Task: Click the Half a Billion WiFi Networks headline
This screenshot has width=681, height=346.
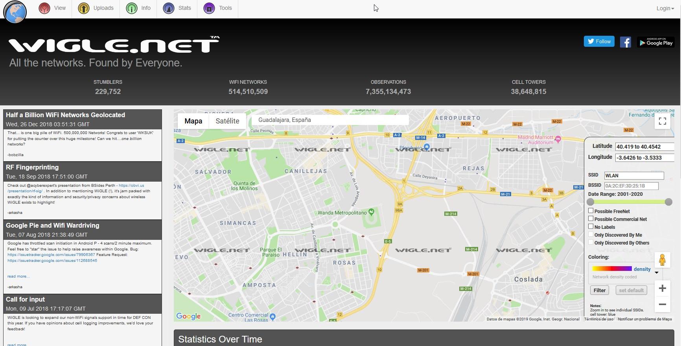Action: (65, 115)
